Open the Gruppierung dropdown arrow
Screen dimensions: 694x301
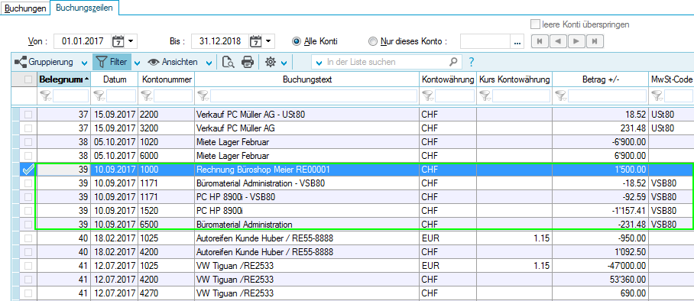coord(84,63)
